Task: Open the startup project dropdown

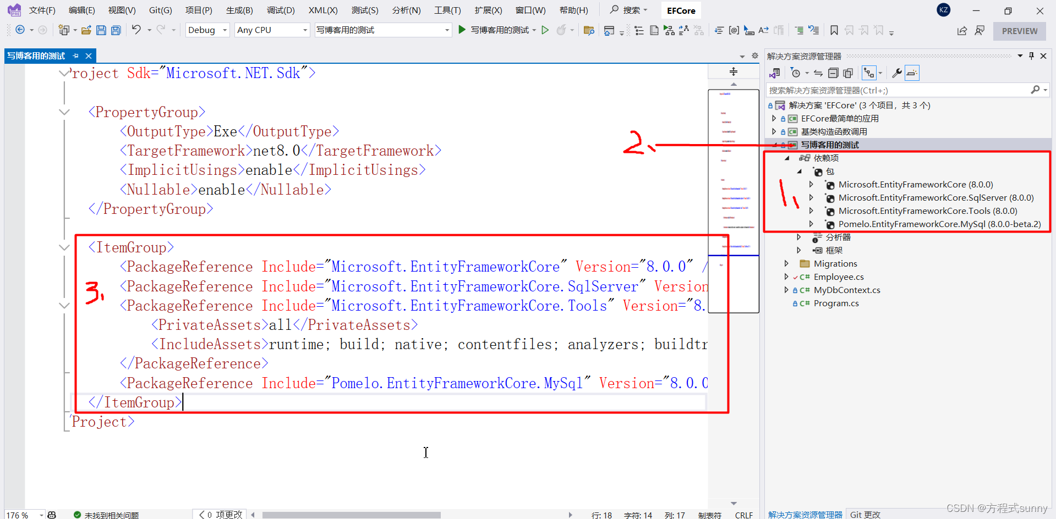Action: coord(383,30)
